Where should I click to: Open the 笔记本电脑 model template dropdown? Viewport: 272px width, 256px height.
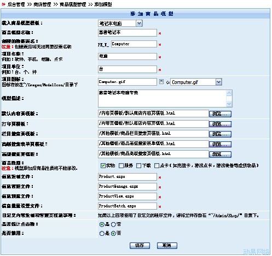tap(139, 23)
